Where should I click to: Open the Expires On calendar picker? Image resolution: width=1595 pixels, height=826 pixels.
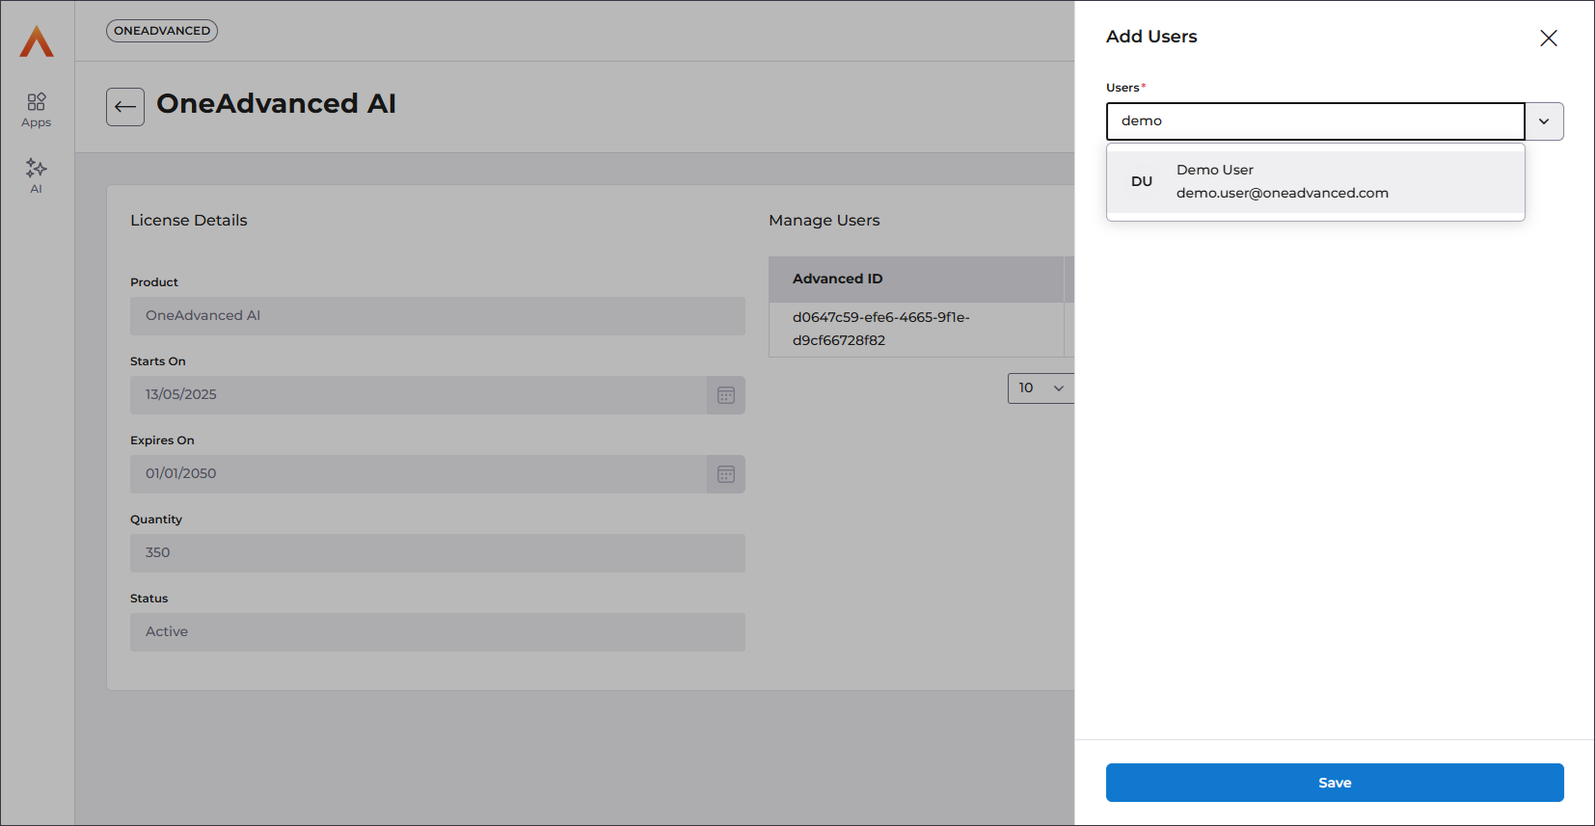click(726, 474)
